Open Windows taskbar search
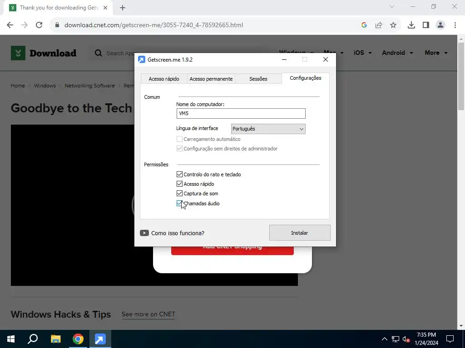Screen dimensions: 465x348 33,339
